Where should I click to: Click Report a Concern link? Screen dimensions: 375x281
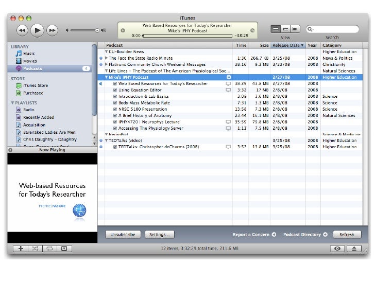click(x=254, y=235)
